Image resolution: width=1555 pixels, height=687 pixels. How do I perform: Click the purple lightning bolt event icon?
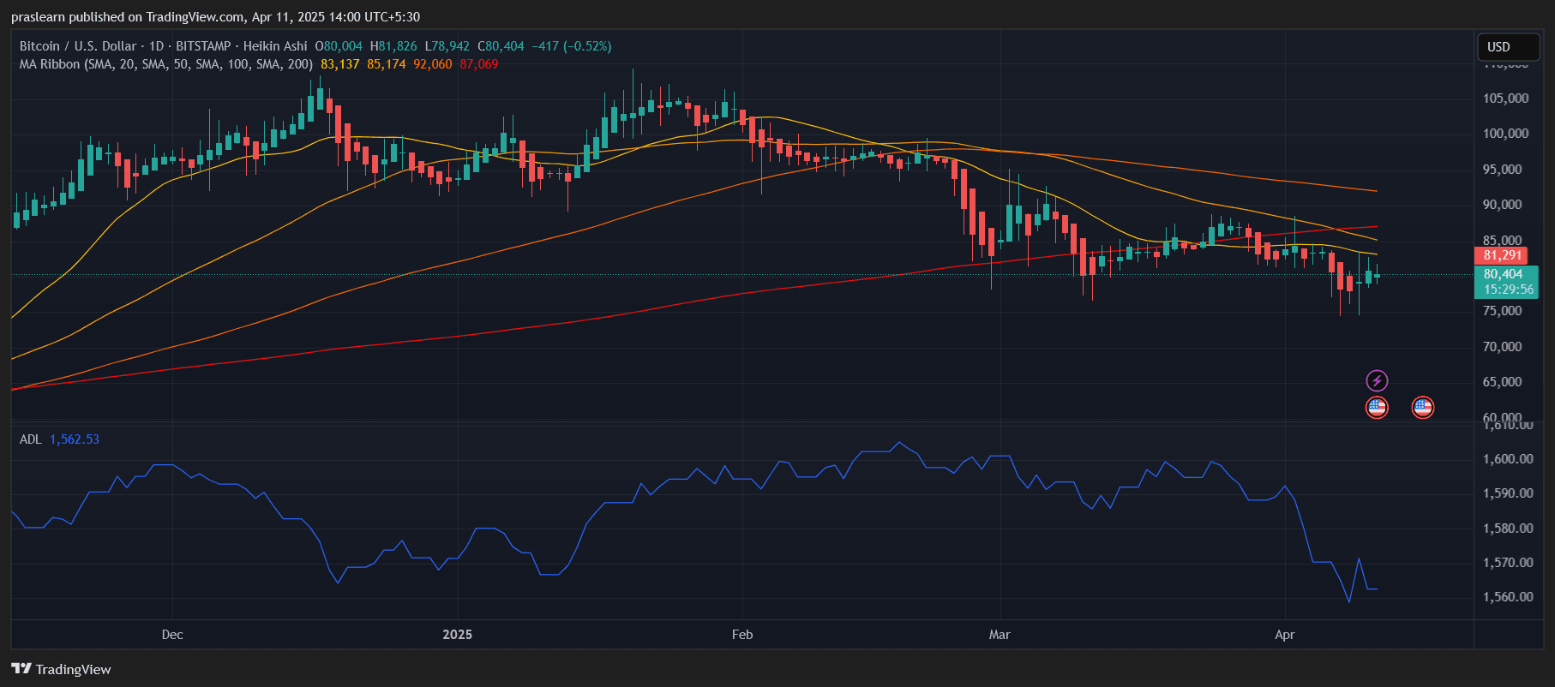[x=1377, y=380]
